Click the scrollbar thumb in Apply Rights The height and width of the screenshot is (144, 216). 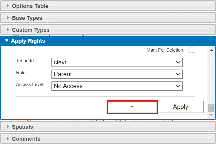[211, 108]
